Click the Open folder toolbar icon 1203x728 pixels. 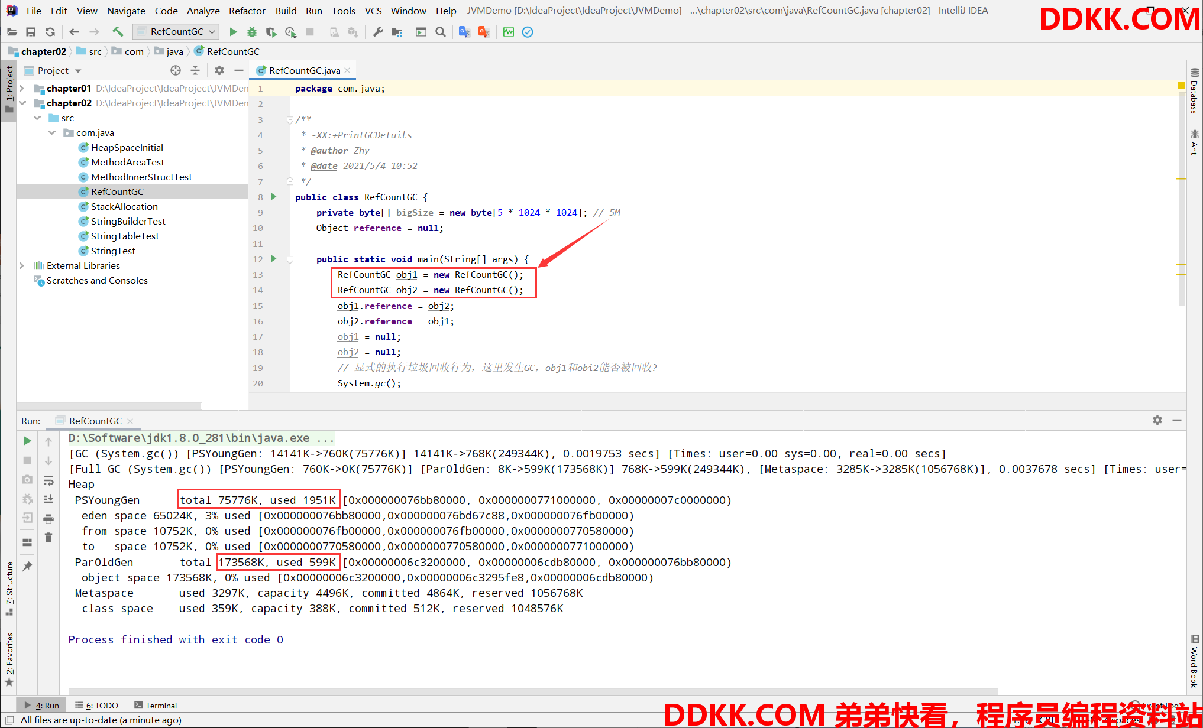pos(12,32)
